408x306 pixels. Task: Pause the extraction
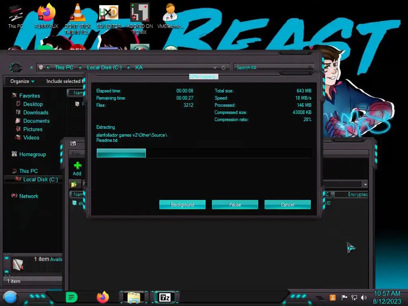coord(235,204)
